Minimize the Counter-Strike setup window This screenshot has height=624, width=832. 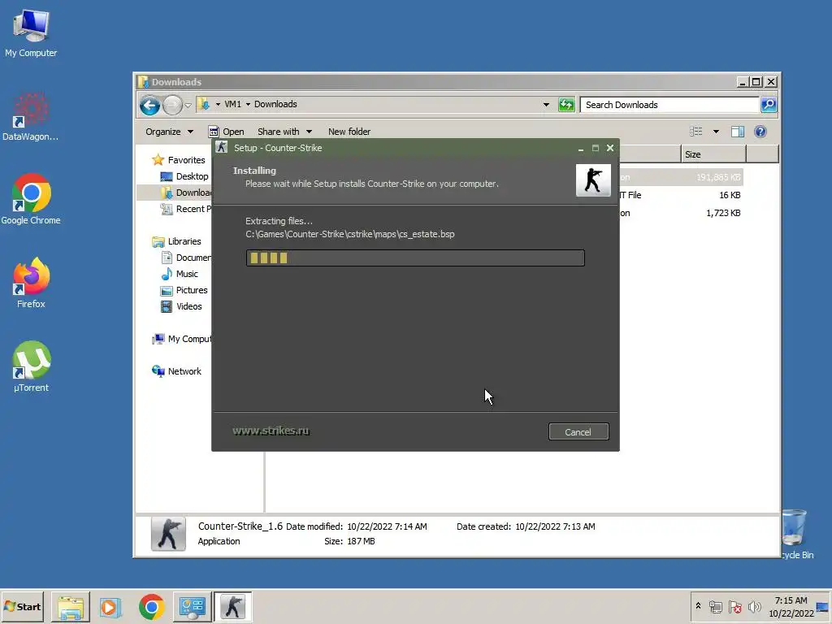click(580, 148)
